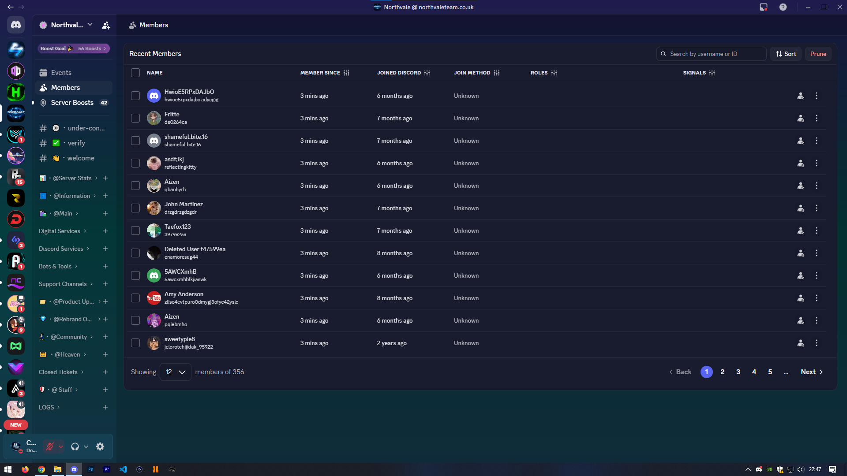
Task: Tick the checkbox next to Taefox123
Action: pyautogui.click(x=135, y=231)
